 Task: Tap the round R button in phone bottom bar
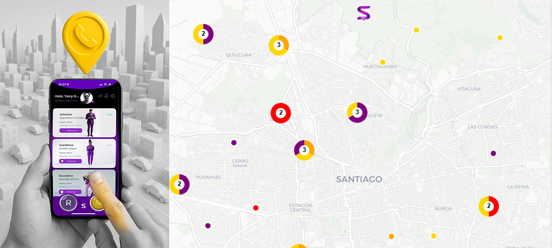point(68,203)
